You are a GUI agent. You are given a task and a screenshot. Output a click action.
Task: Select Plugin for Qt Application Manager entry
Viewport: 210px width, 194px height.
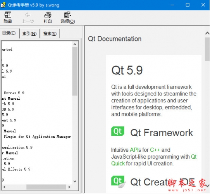[37, 137]
